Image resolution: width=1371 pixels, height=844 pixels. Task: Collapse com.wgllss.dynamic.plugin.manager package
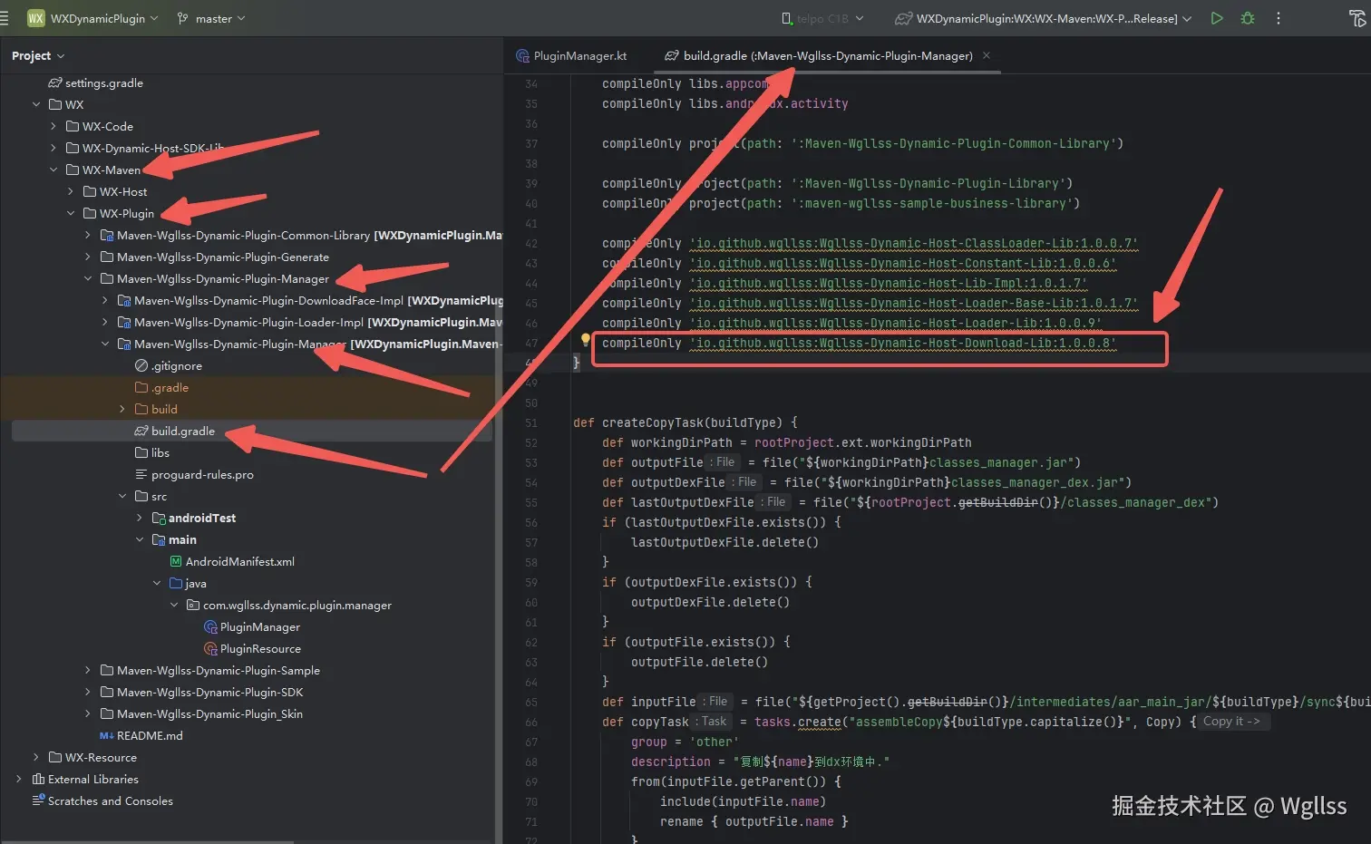click(x=174, y=606)
